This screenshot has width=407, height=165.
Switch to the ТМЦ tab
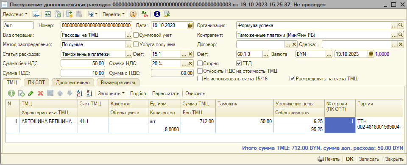tap(12, 82)
